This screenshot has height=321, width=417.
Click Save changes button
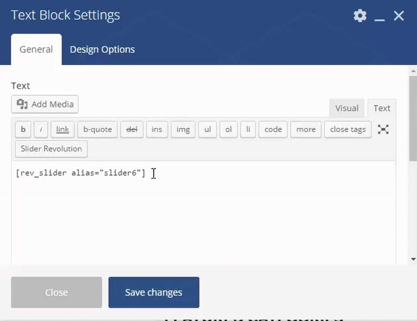(154, 292)
